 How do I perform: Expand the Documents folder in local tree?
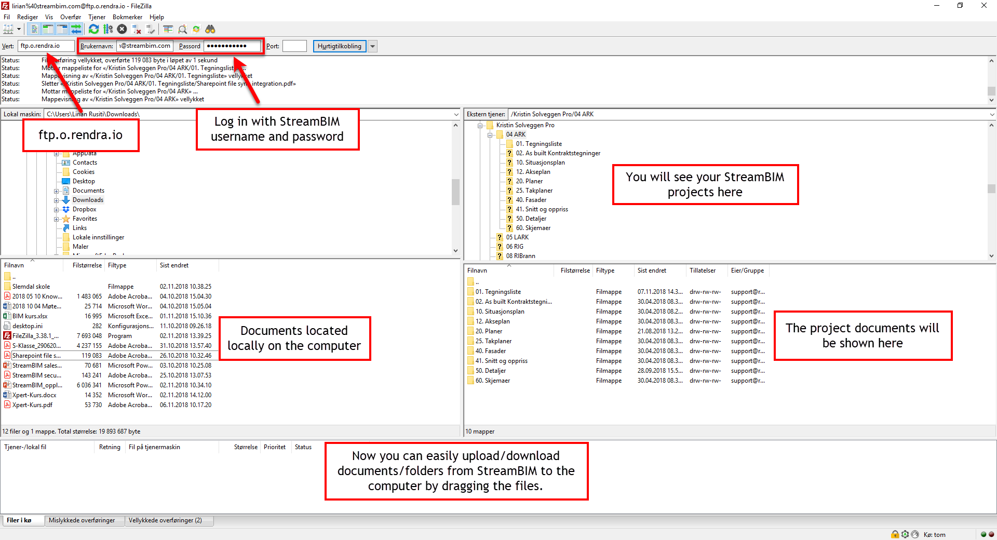tap(56, 191)
